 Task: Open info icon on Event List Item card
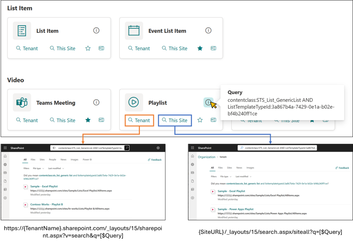pos(208,31)
